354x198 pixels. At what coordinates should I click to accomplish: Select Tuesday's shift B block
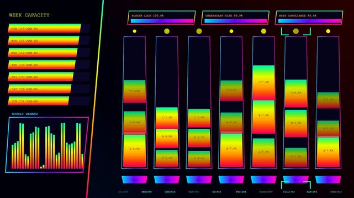coord(167,138)
